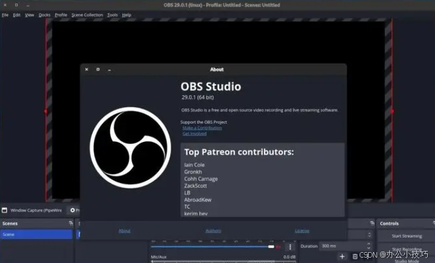Viewport: 435px width, 263px height.
Task: Click 'ZackScott' in contributors list
Action: [x=195, y=186]
